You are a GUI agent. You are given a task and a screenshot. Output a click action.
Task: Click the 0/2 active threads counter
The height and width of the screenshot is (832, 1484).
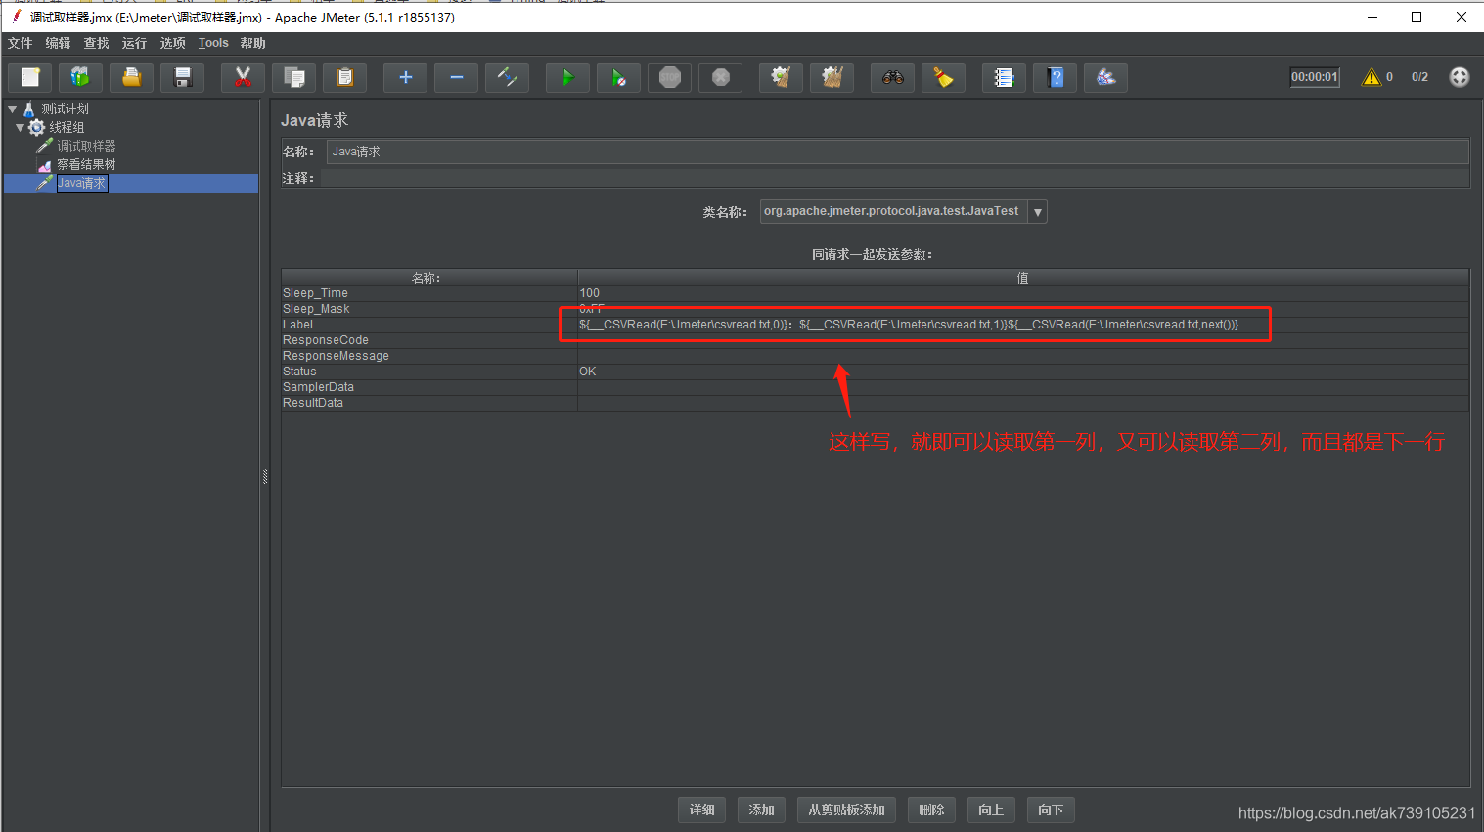[1419, 77]
